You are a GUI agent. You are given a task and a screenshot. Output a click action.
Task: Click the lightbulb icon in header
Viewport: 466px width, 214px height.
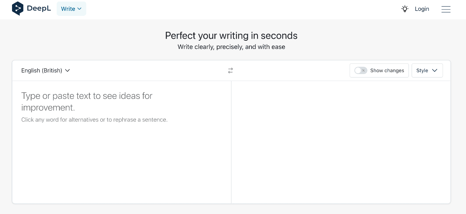point(405,9)
